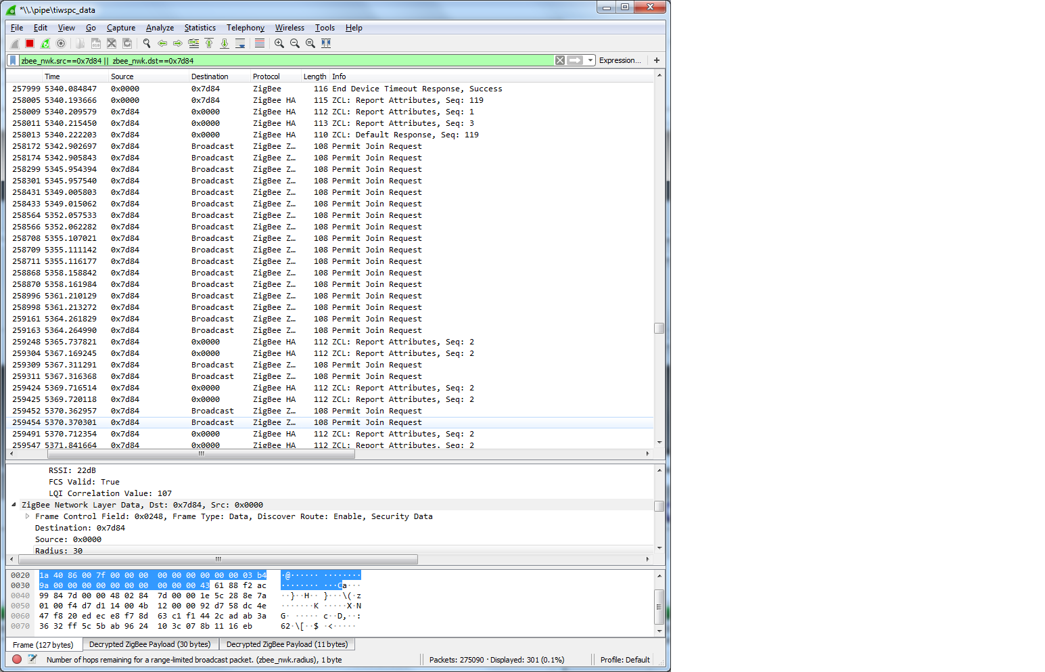Toggle packet list colorization

click(260, 43)
